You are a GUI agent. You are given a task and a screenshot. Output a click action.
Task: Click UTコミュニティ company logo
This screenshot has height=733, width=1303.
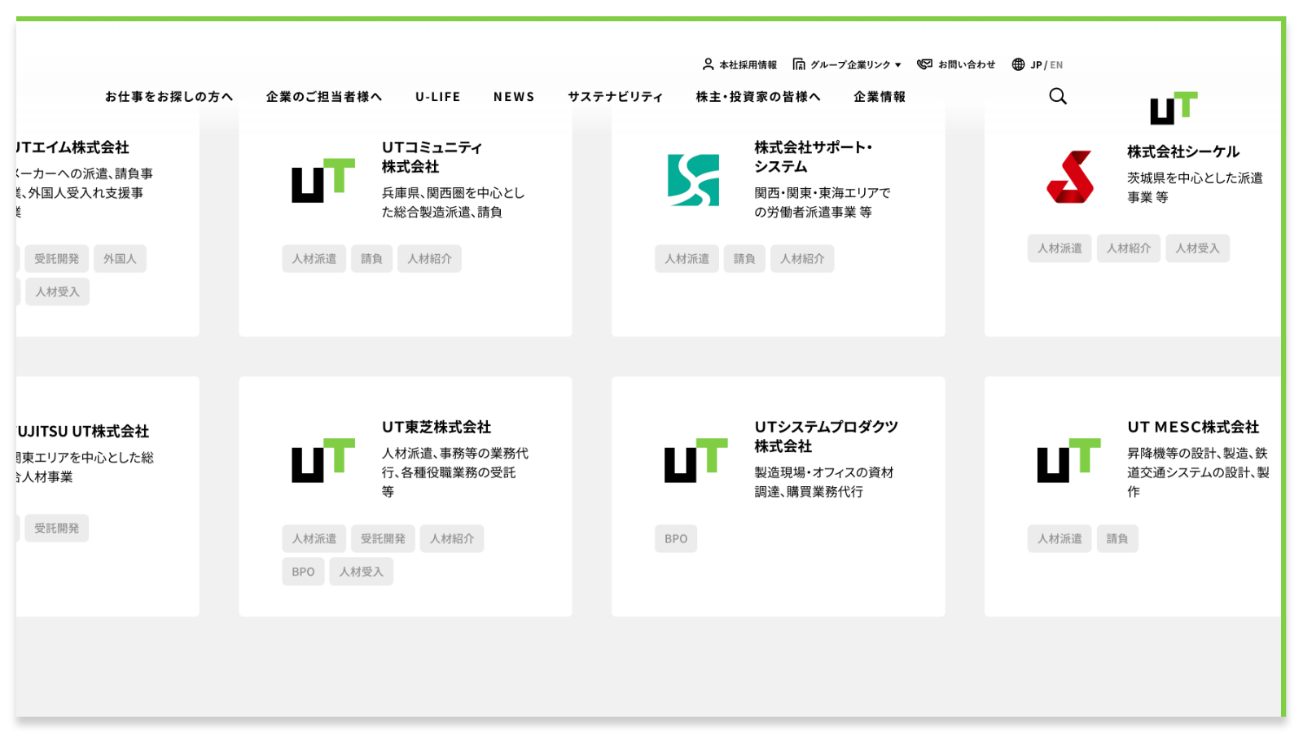click(x=323, y=180)
